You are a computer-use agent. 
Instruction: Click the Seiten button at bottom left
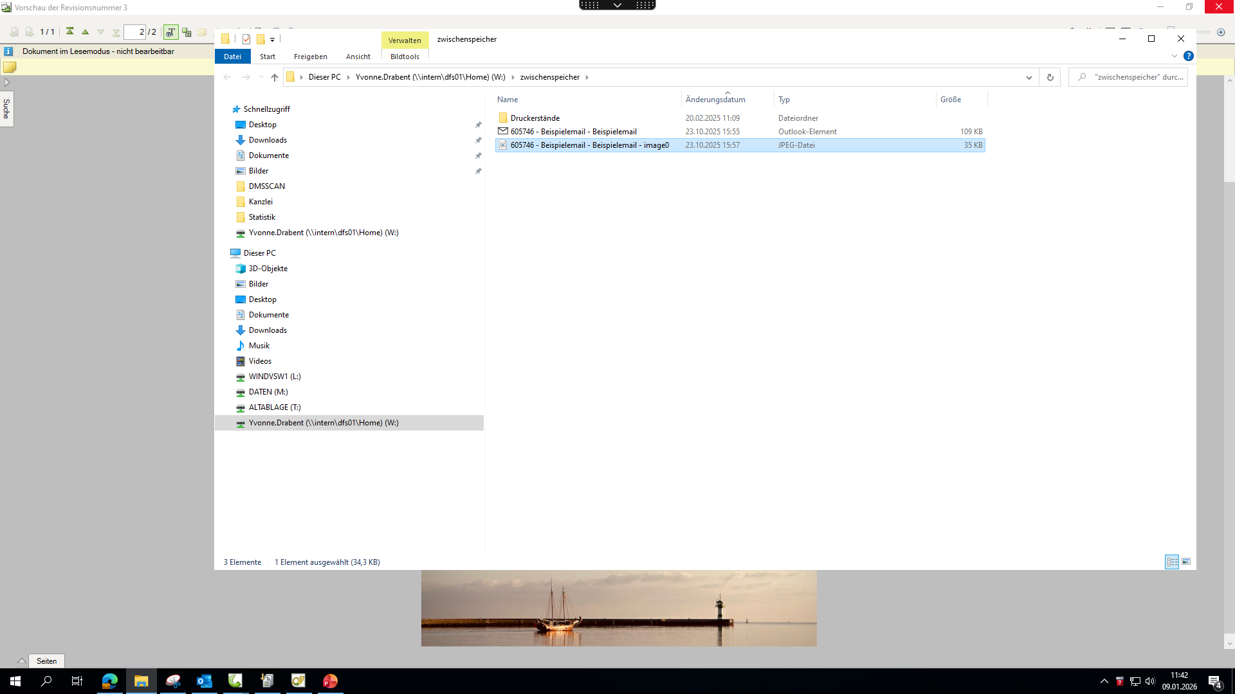[46, 661]
